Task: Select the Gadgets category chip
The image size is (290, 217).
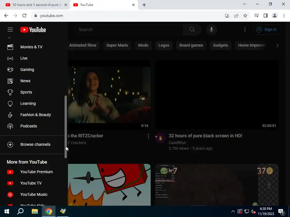Action: (220, 45)
